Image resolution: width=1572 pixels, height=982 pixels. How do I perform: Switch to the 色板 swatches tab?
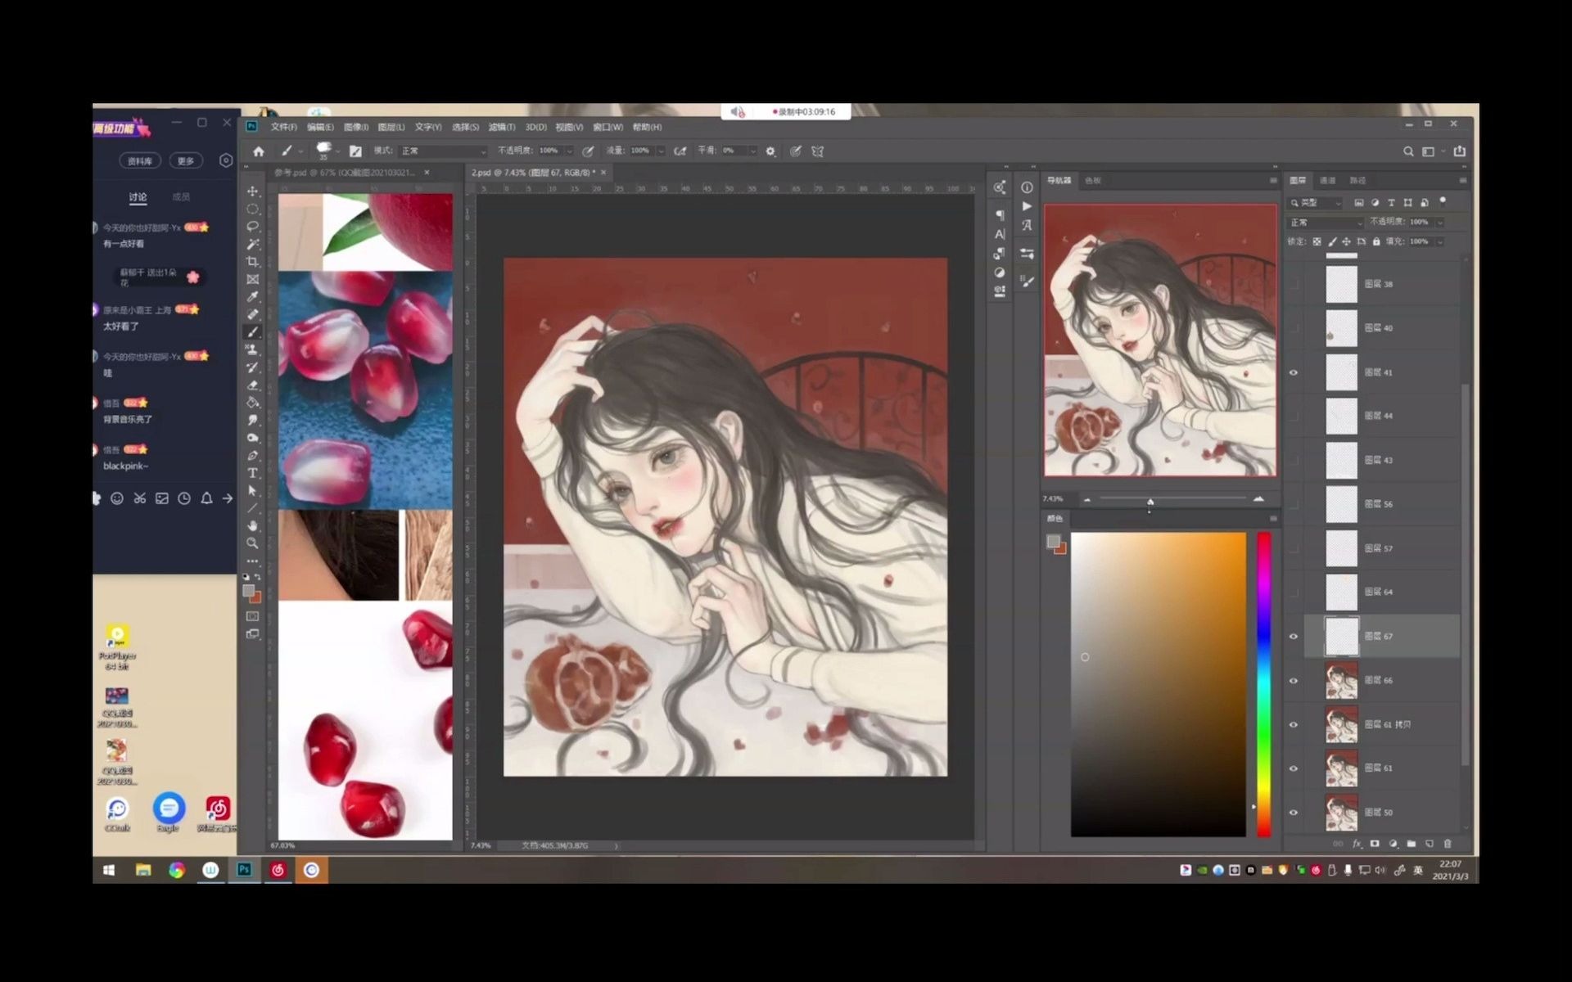[x=1093, y=180]
